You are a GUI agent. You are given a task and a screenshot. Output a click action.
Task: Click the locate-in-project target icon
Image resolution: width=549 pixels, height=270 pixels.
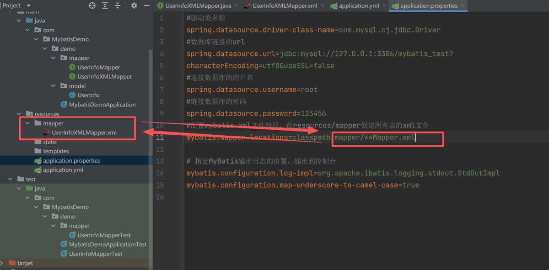coord(92,5)
